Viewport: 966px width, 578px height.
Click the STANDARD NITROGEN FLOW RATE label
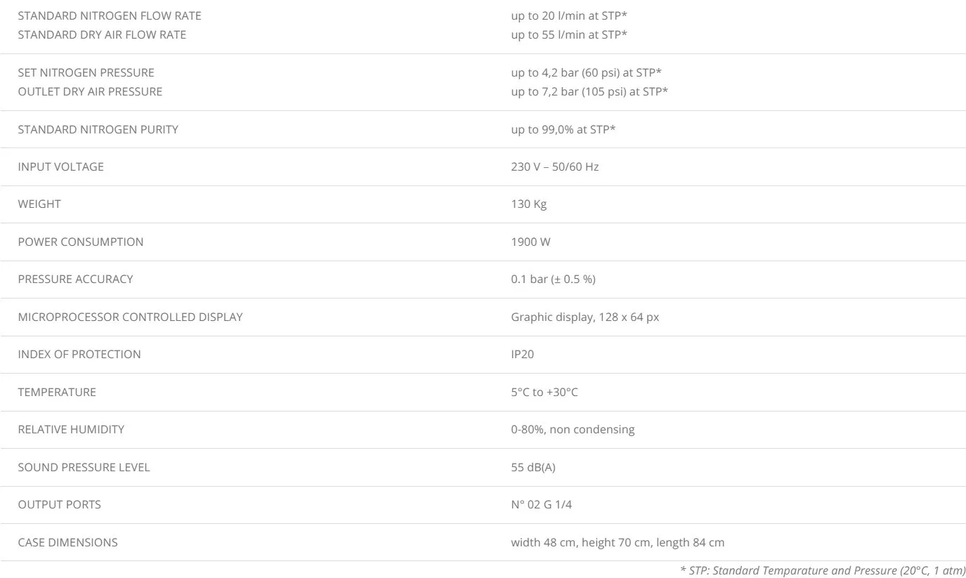[109, 15]
